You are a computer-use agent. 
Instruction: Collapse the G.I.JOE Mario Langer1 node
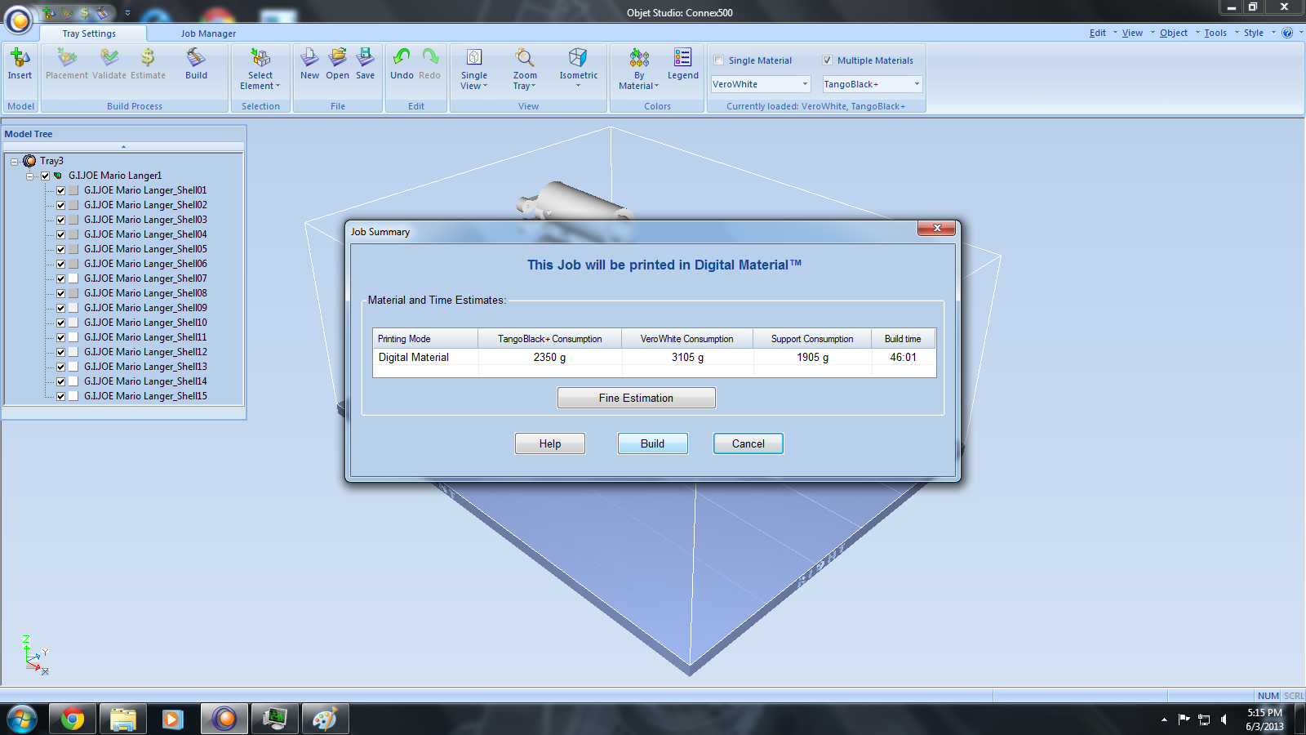point(30,176)
